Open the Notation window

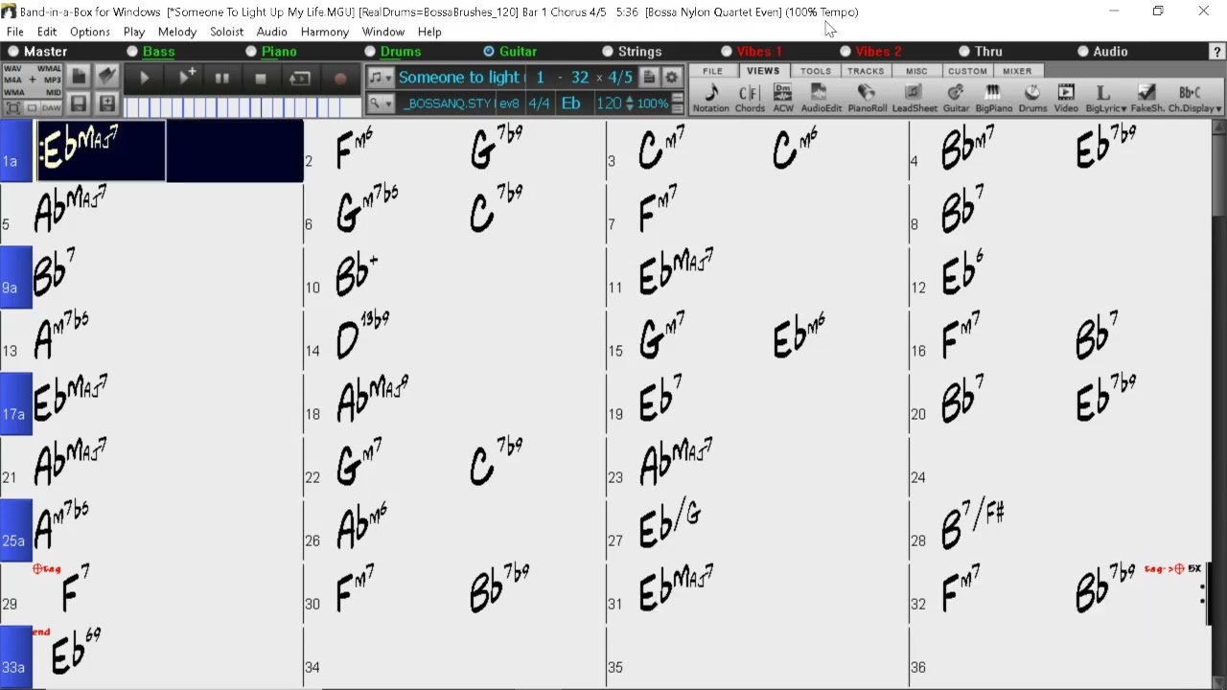pos(710,99)
